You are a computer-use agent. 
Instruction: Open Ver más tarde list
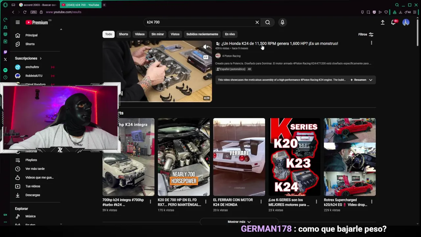(35, 169)
